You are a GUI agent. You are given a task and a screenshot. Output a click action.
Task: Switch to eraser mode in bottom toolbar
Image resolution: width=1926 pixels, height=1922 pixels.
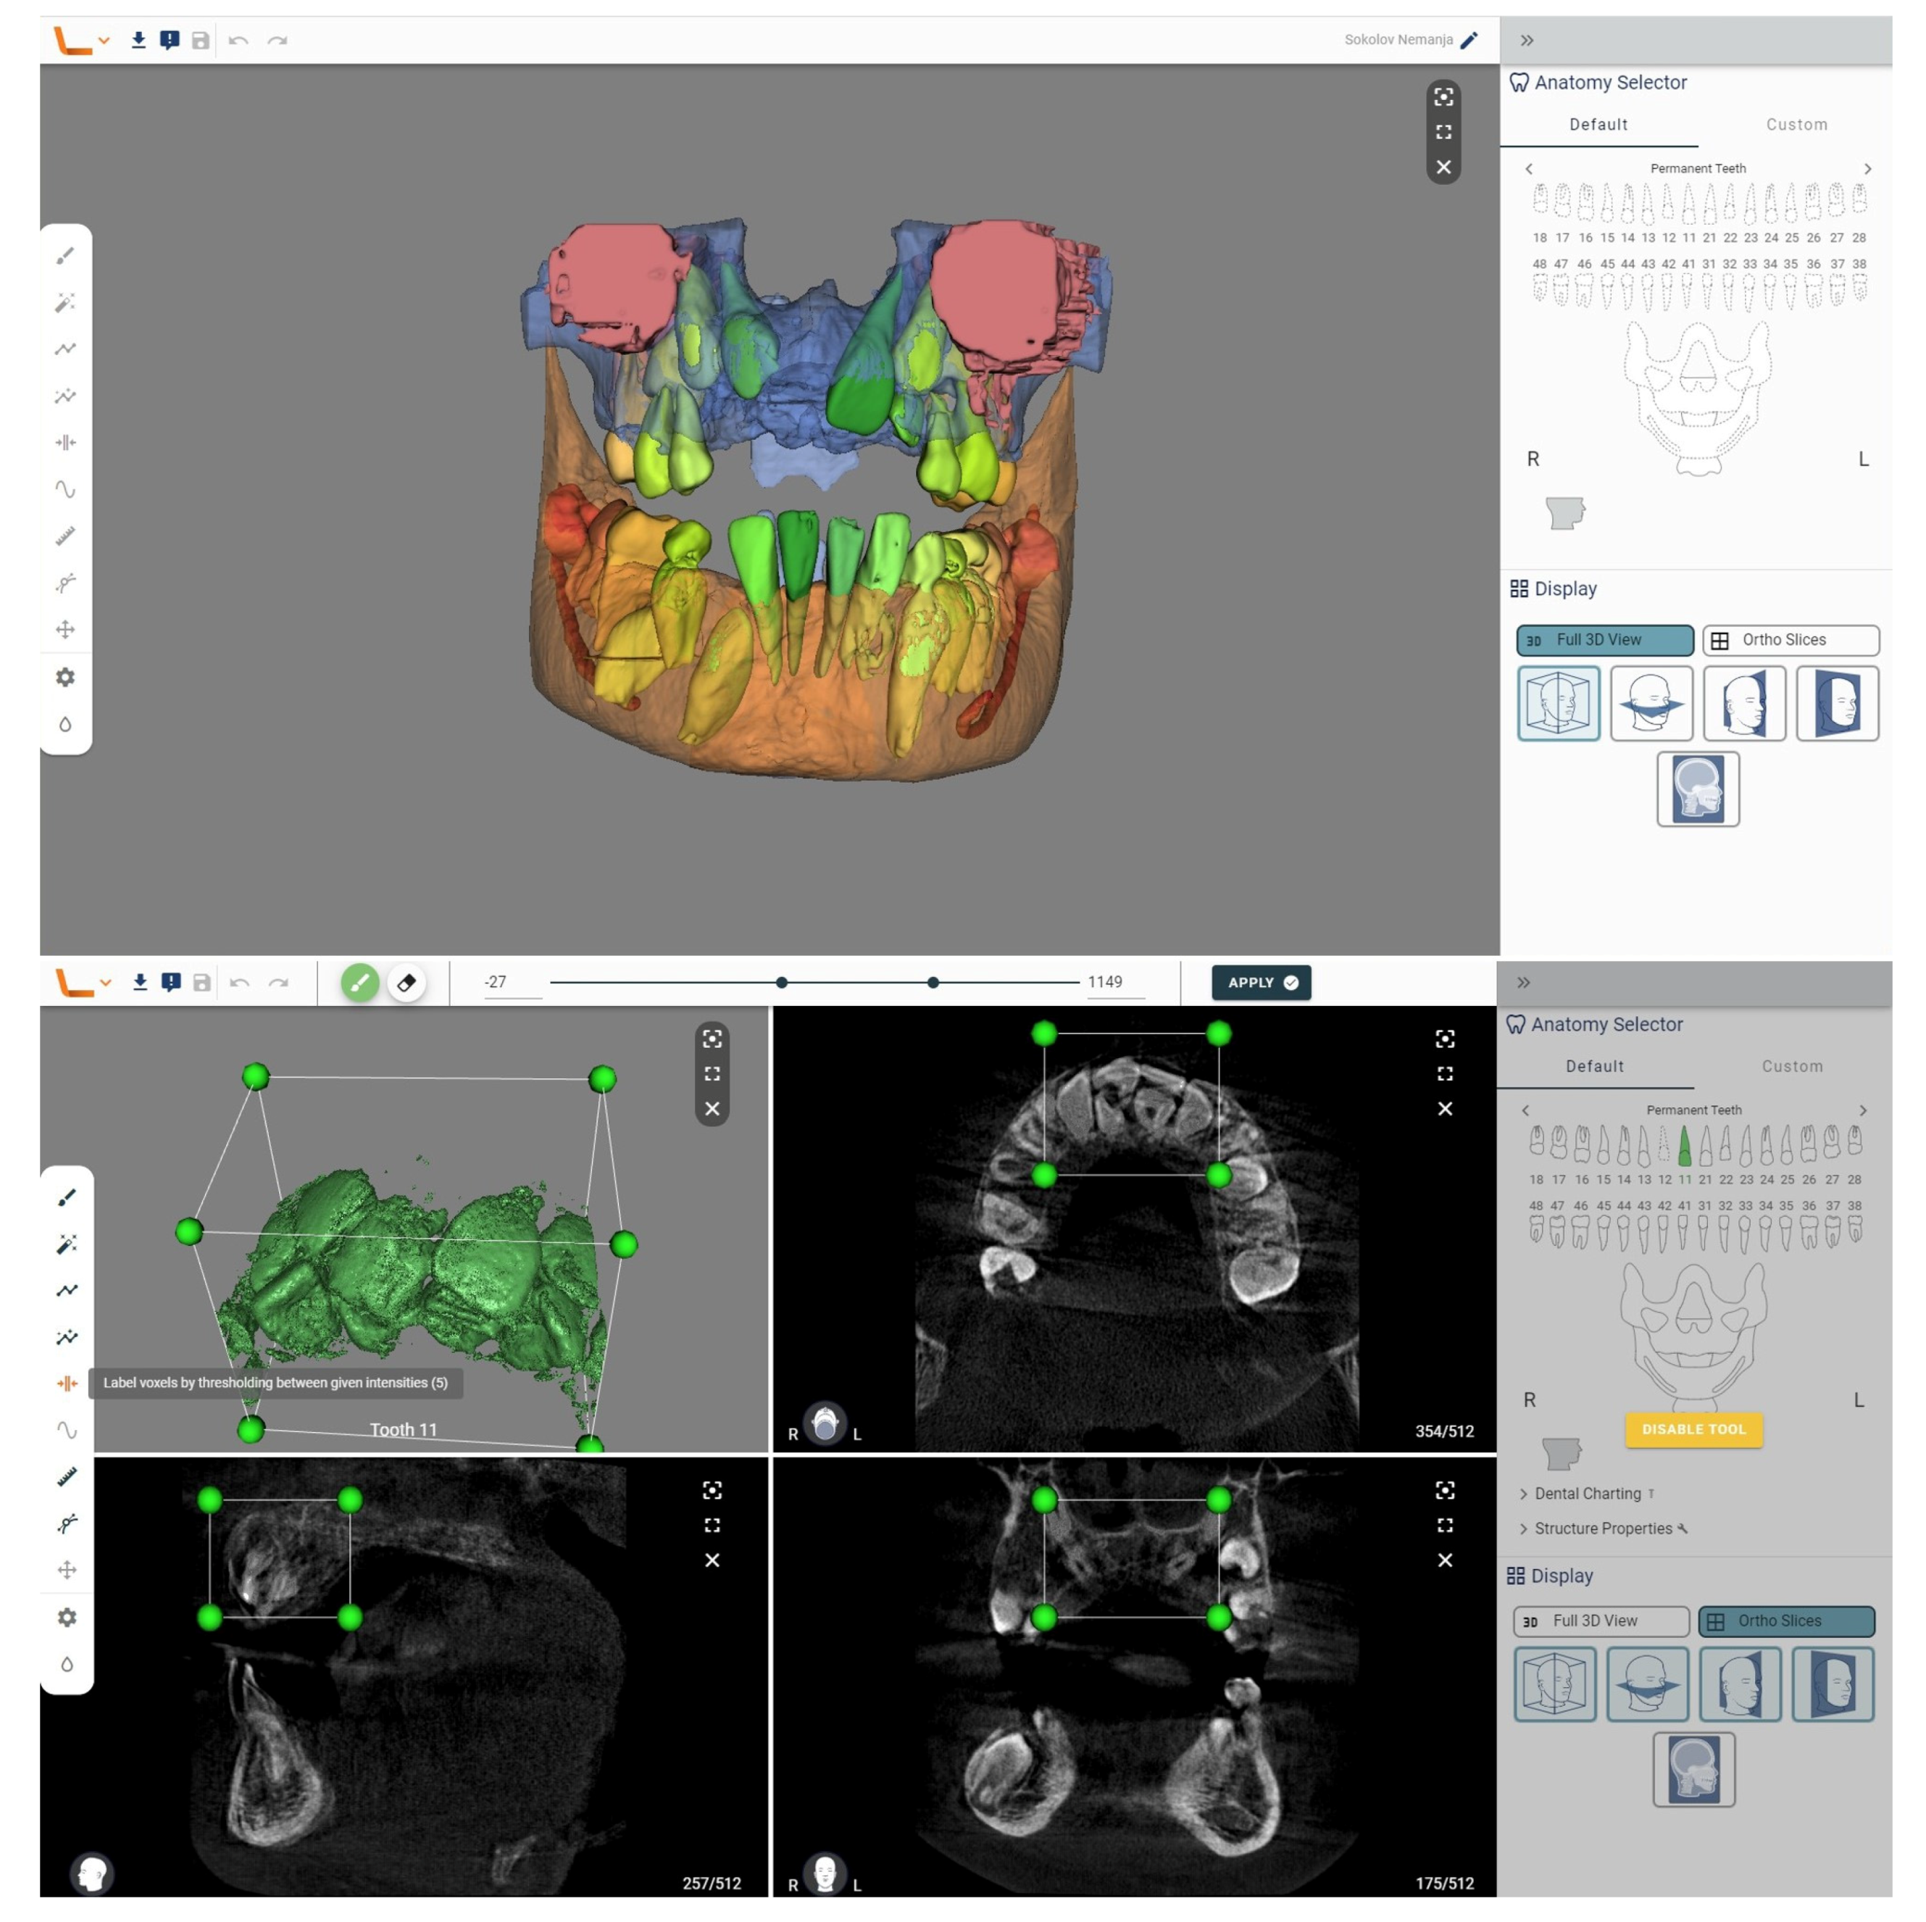[x=406, y=982]
